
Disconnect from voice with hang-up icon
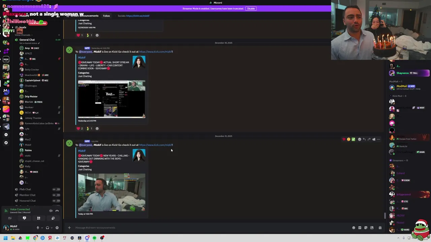(x=57, y=211)
